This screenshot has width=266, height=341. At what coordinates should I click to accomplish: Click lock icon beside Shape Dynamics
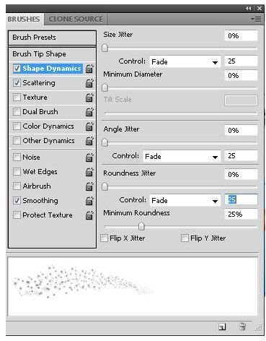coord(89,69)
